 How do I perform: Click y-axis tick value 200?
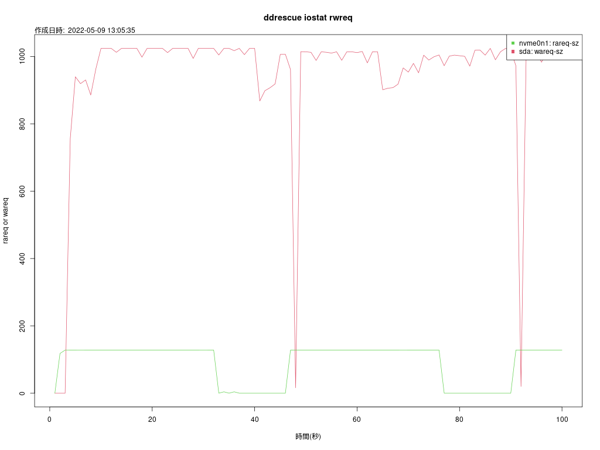pos(22,326)
